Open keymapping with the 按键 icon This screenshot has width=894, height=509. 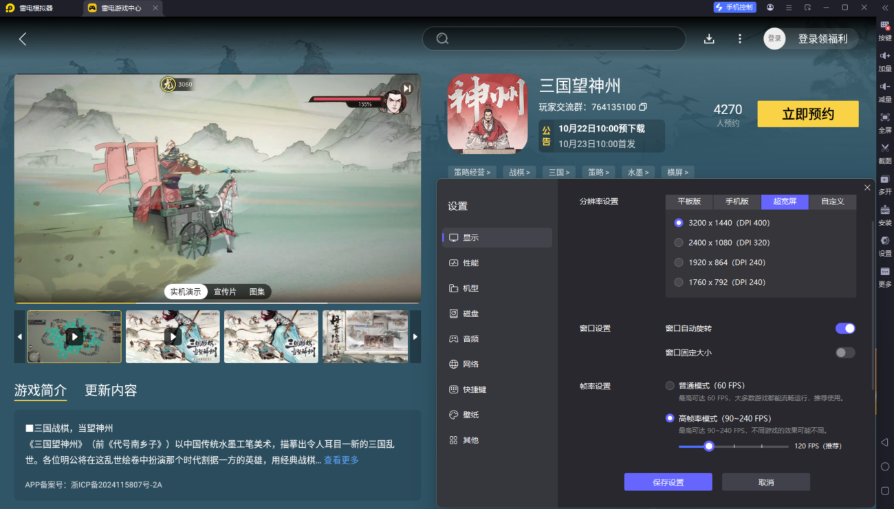[886, 31]
